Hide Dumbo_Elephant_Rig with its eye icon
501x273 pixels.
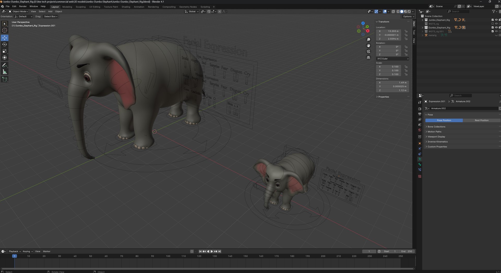click(x=496, y=27)
